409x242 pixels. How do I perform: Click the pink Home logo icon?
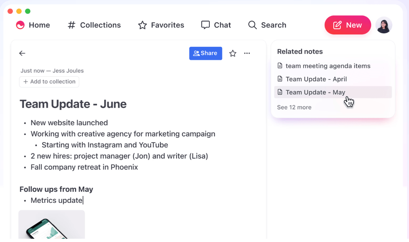point(20,25)
